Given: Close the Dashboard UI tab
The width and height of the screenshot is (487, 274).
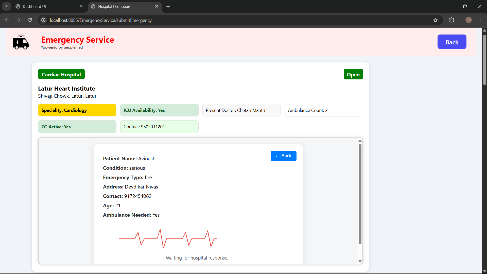Looking at the screenshot, I should [81, 6].
